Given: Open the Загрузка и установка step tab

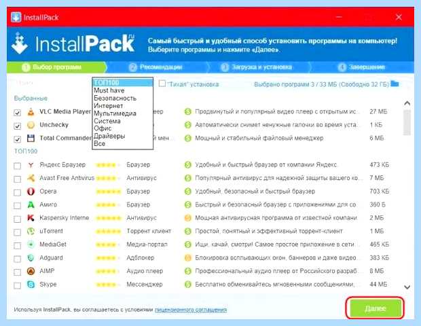Looking at the screenshot, I should 258,67.
